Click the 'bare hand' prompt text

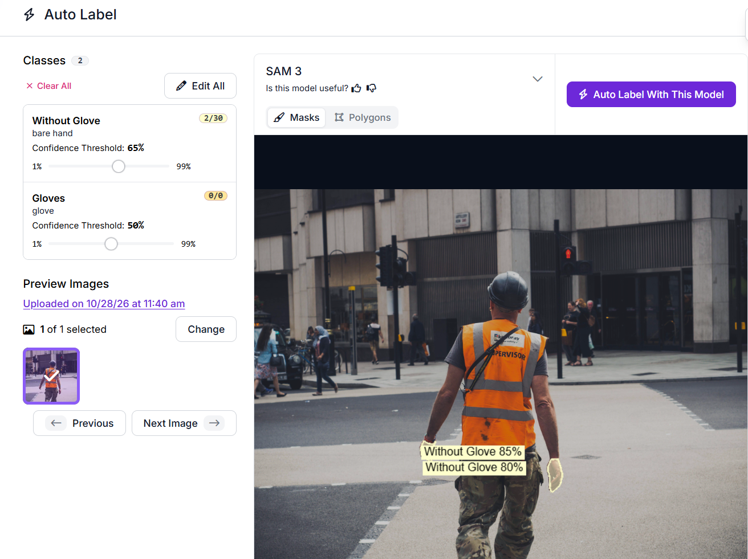pos(52,133)
